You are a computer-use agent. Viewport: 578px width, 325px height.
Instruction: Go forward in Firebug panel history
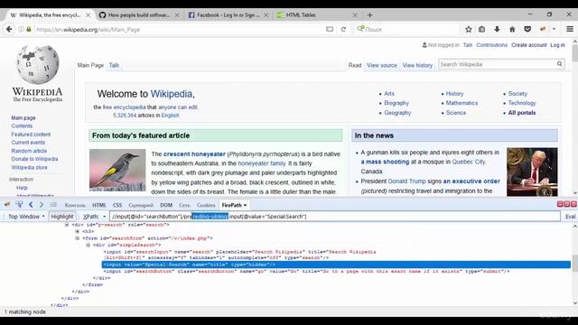tap(42, 205)
